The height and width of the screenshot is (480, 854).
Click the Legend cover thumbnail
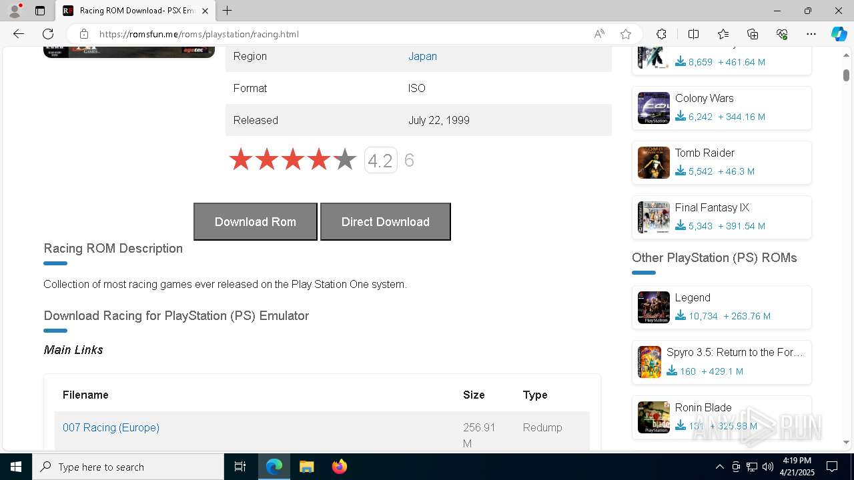coord(653,307)
